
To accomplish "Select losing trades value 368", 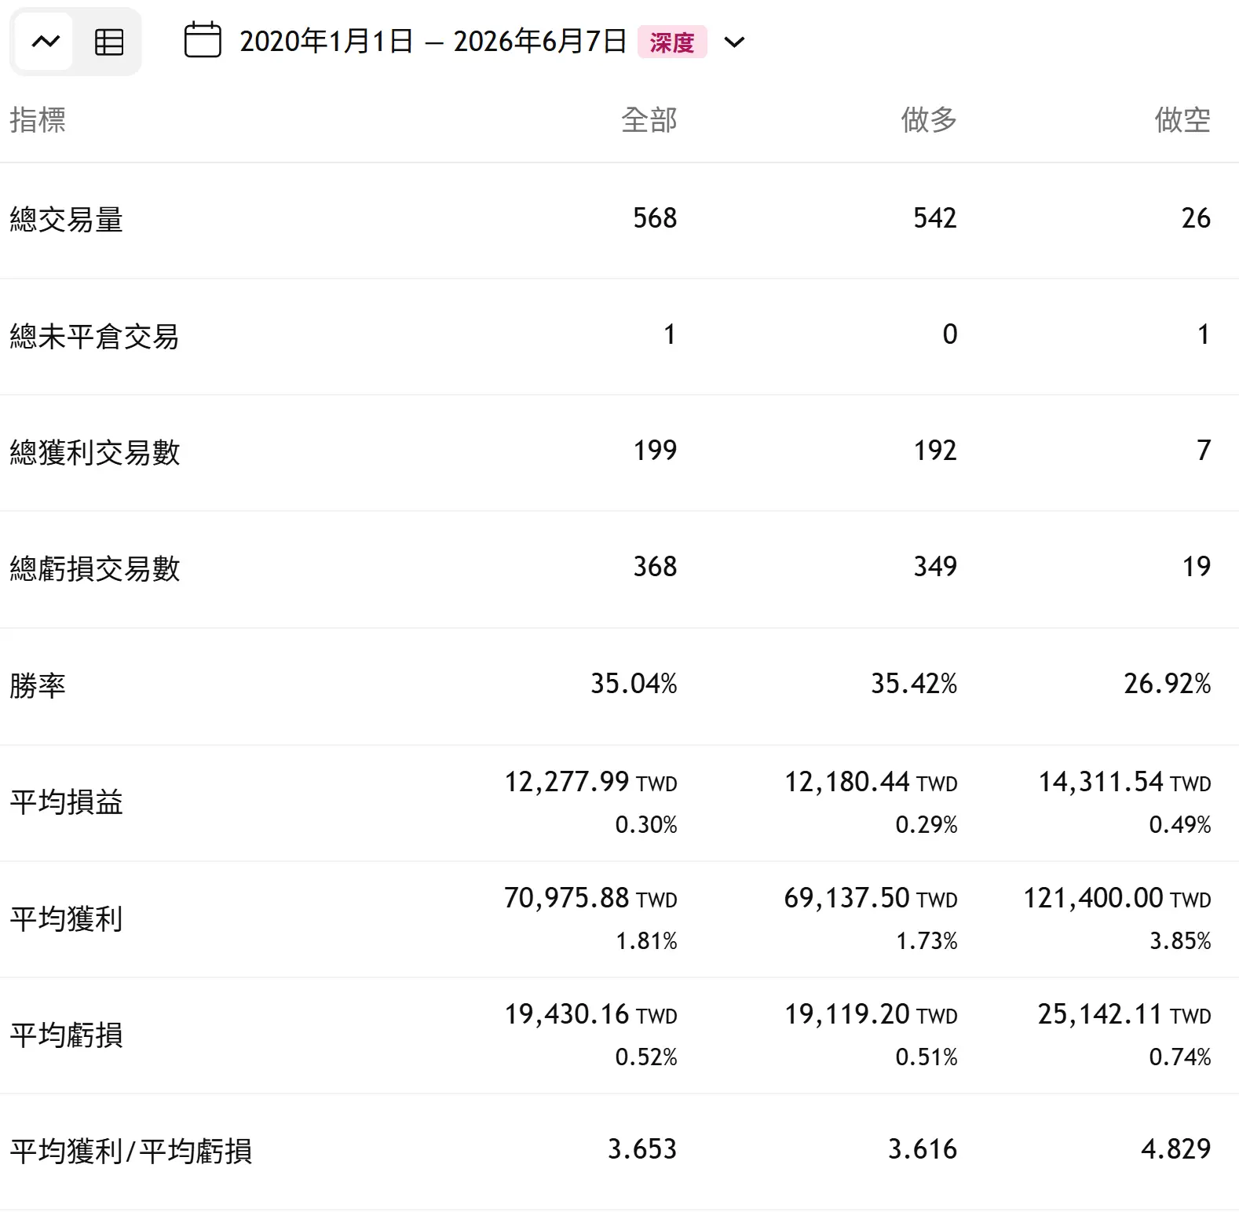I will (x=655, y=567).
